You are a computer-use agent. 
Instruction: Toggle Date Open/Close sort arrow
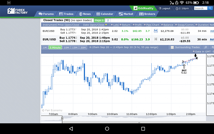[x=106, y=25]
